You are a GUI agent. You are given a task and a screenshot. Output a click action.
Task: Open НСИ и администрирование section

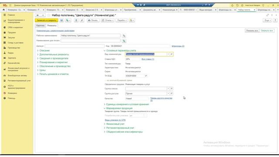tap(17, 87)
